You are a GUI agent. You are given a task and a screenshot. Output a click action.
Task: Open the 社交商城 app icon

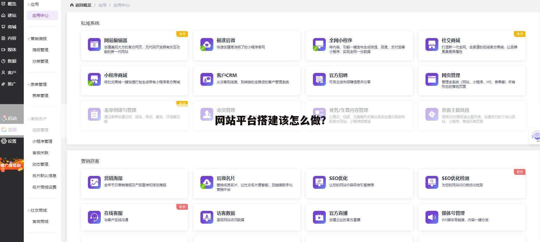(x=432, y=45)
